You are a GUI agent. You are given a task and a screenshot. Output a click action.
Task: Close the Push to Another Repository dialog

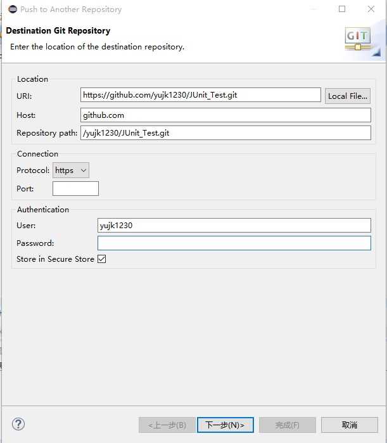coord(371,10)
